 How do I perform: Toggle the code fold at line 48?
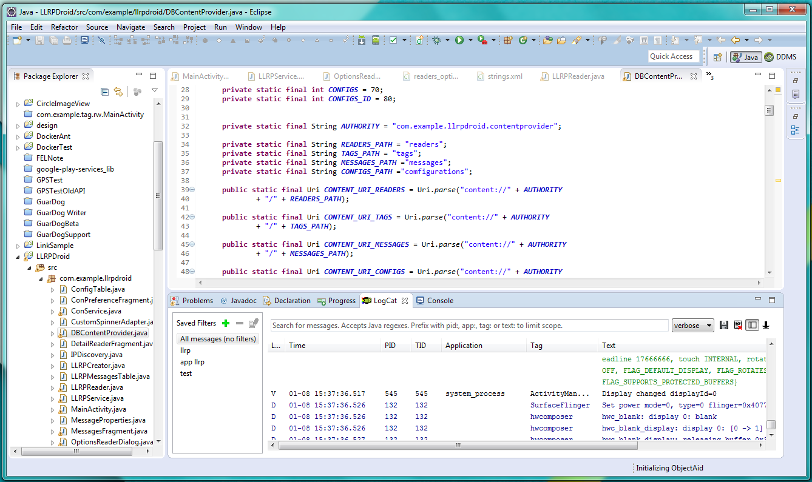192,272
